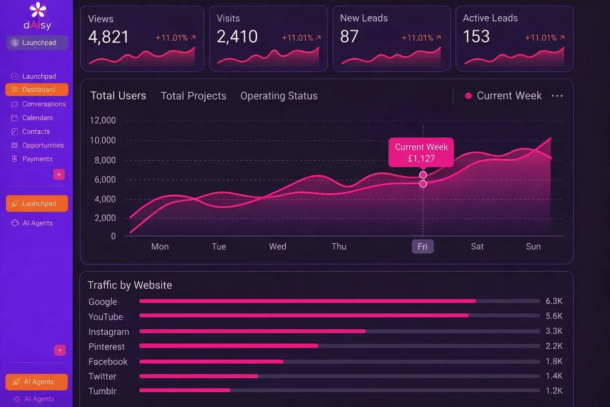Select Thu on the chart axis
Screen dimensions: 610x407
point(339,246)
